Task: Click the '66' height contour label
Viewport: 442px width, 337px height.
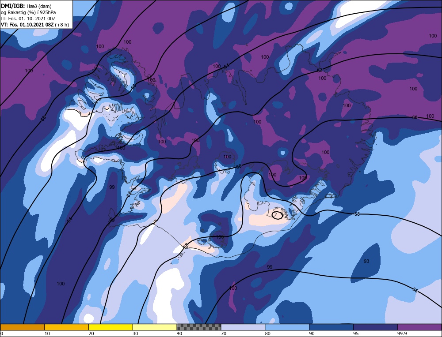Action: [x=133, y=87]
